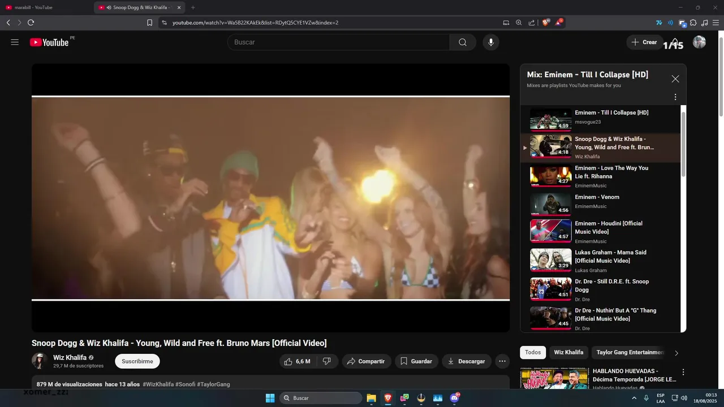Open the taskbar volume control
Image resolution: width=724 pixels, height=407 pixels.
click(683, 398)
